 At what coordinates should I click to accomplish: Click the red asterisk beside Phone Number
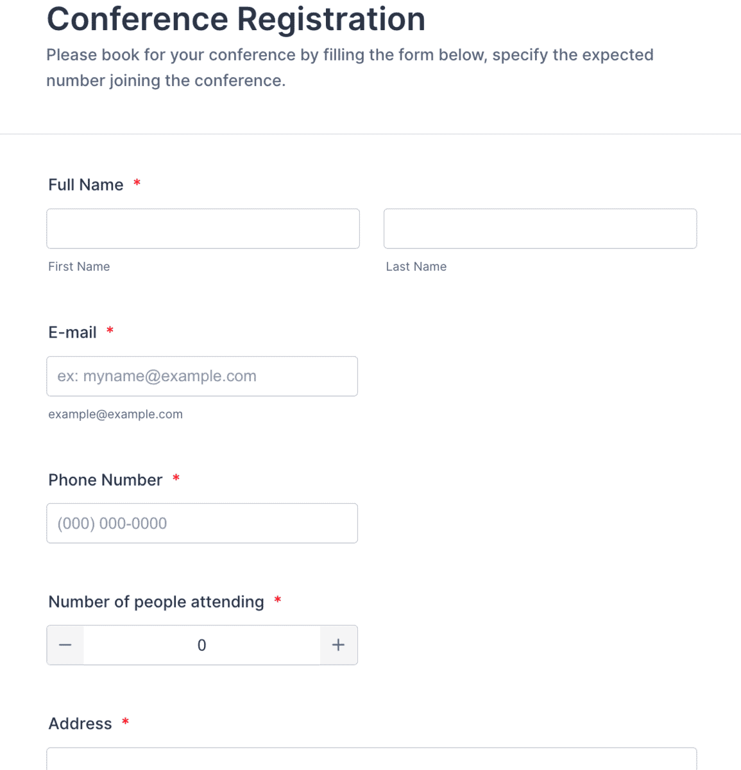pos(176,479)
